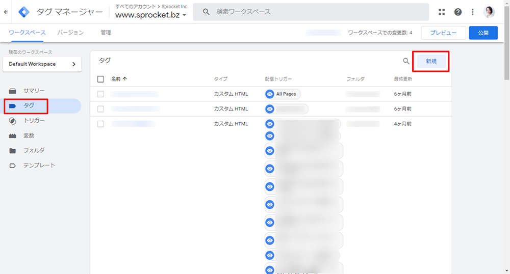Expand the Default Workspace selector
The width and height of the screenshot is (510, 274).
pos(42,64)
